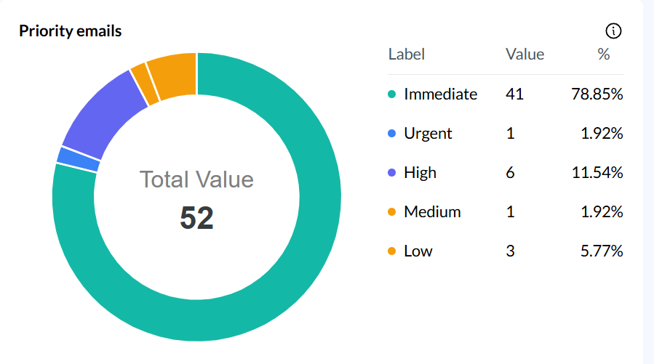This screenshot has width=654, height=364.
Task: Click the info icon beside Priority emails
Action: click(x=614, y=31)
